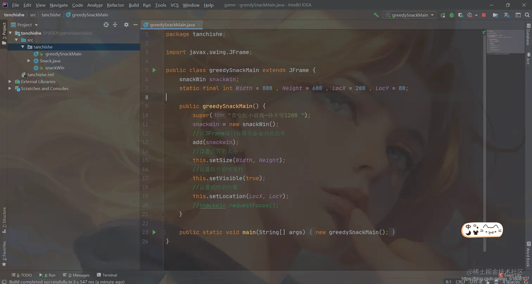Click the Build project hammer icon

coord(376,15)
